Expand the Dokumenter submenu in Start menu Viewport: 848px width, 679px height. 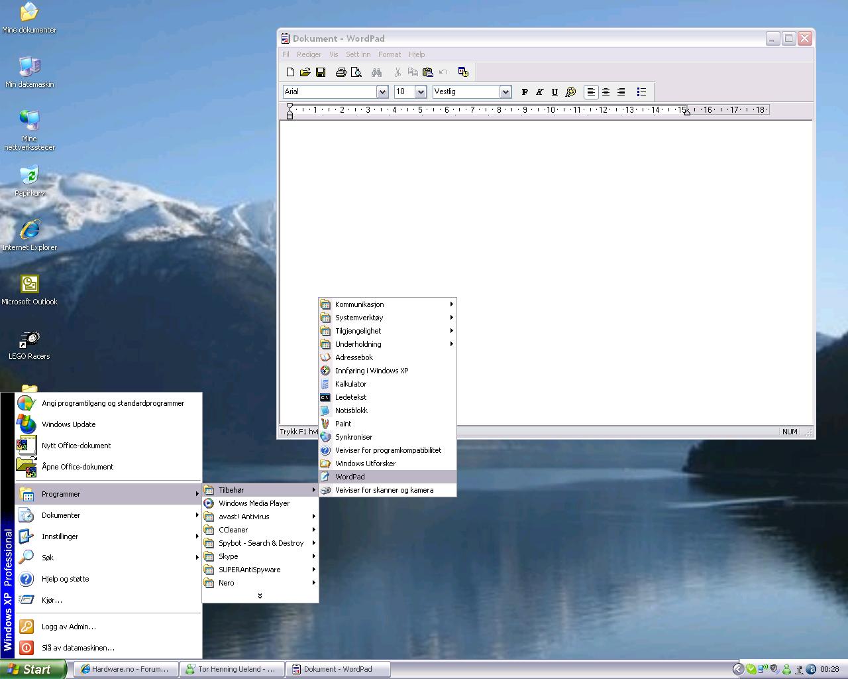pos(108,515)
